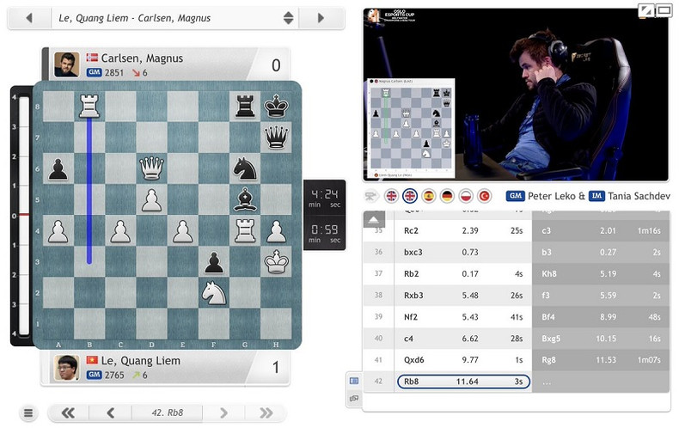Image resolution: width=679 pixels, height=428 pixels.
Task: Switch to move list notation view
Action: coord(353,380)
